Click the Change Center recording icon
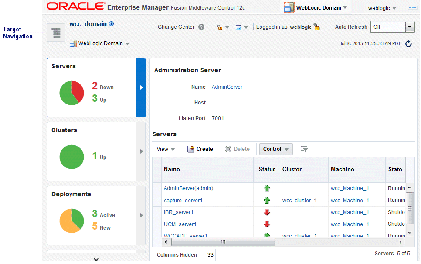 pos(238,27)
